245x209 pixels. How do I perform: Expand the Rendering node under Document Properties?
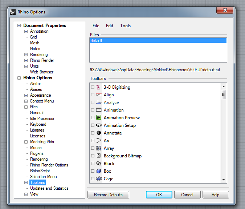click(26, 55)
